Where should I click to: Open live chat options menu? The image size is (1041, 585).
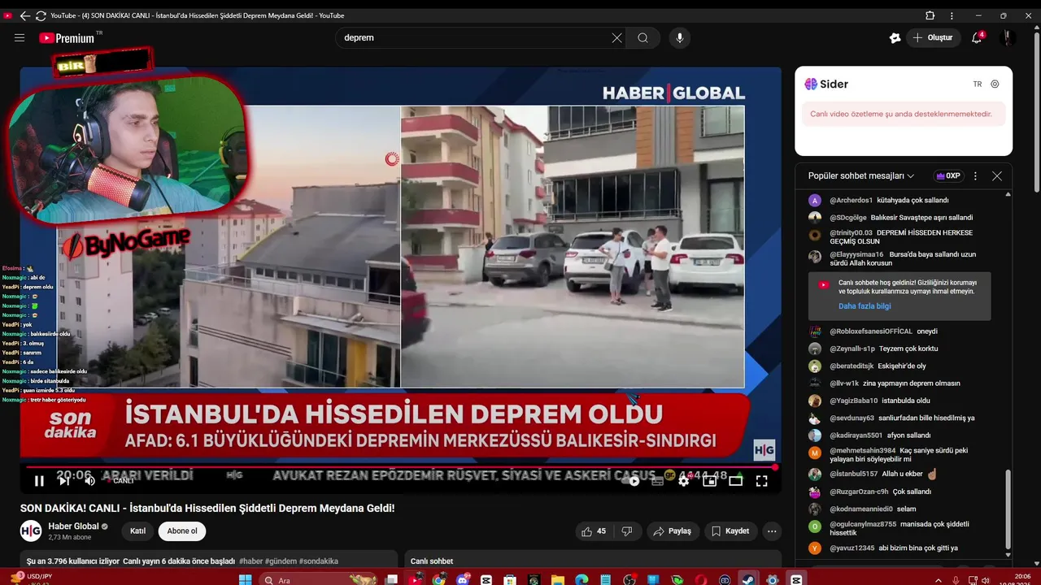[x=975, y=175]
